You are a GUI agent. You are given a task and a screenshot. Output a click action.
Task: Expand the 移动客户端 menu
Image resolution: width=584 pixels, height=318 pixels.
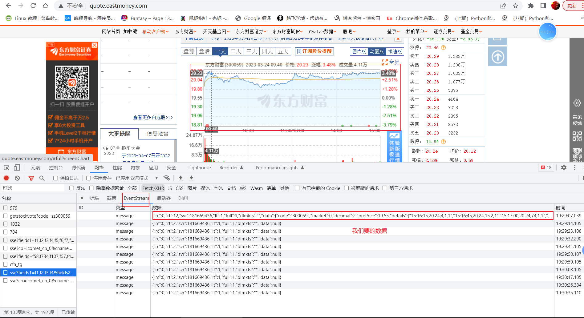[156, 31]
